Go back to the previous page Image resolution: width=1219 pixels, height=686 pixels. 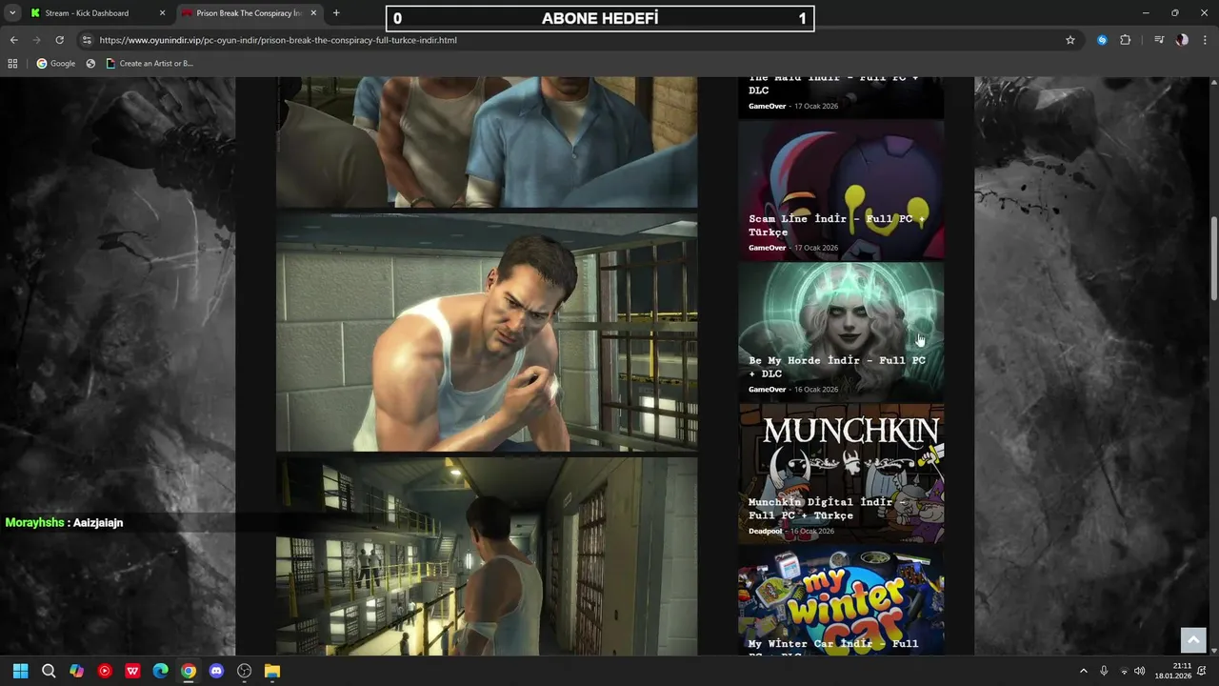(13, 40)
